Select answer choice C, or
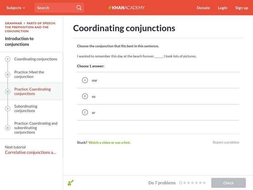 [x=85, y=112]
